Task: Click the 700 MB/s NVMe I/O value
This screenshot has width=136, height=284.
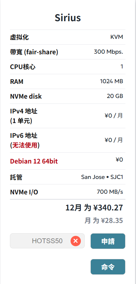Action: (110, 192)
